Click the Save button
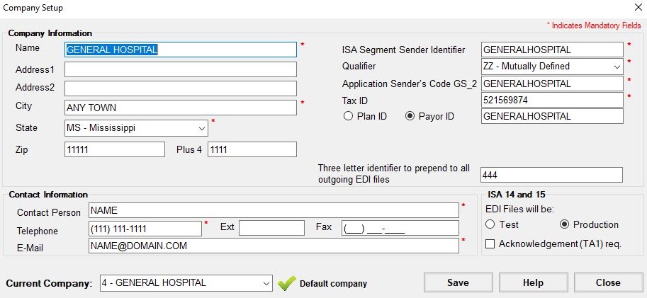This screenshot has height=298, width=647. [458, 282]
